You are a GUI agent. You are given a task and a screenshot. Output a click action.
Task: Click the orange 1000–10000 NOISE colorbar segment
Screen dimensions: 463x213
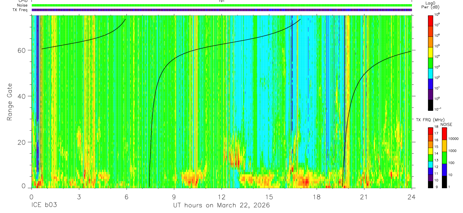coord(445,146)
